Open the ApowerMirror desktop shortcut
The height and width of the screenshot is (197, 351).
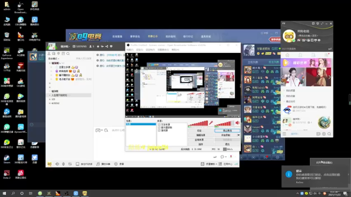[21, 128]
